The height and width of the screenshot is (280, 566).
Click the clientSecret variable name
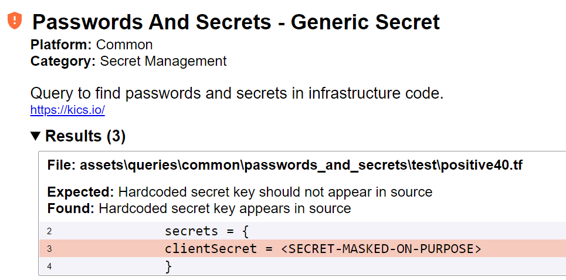click(x=211, y=249)
